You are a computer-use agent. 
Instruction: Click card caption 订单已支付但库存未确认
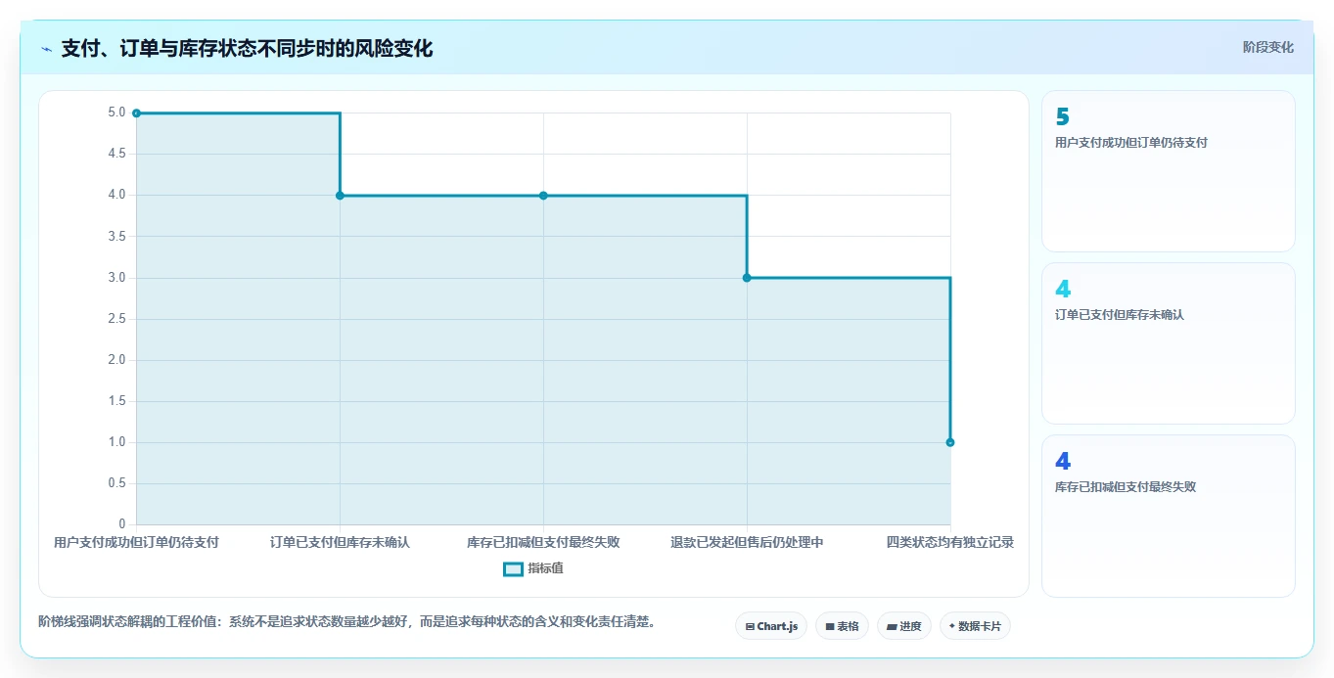(x=1119, y=315)
